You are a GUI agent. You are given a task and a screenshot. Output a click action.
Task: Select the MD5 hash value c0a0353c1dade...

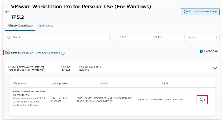pos(160,100)
